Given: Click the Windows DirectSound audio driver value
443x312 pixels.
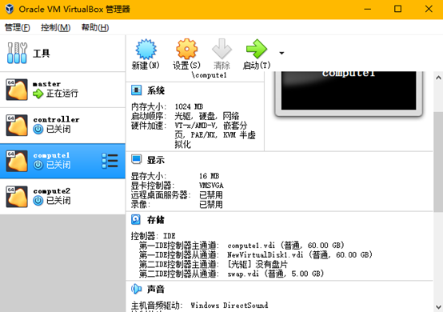Looking at the screenshot, I should [229, 306].
